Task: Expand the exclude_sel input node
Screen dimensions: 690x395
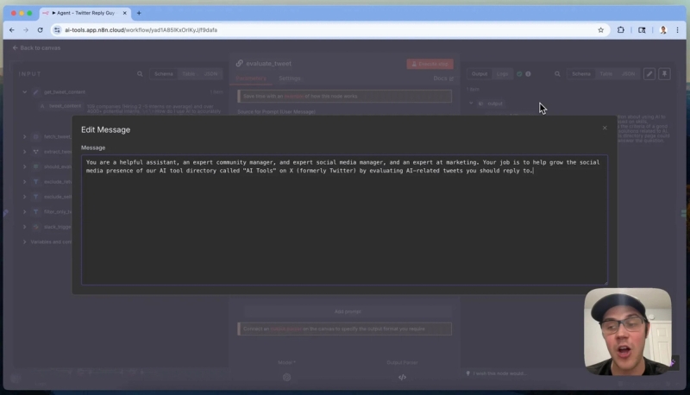Action: click(25, 197)
